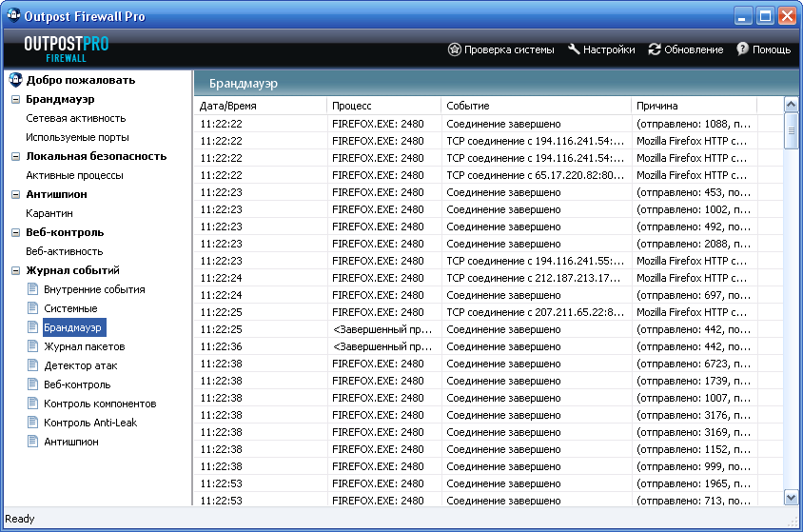This screenshot has height=532, width=803.
Task: Open Журнал пакетов log
Action: point(85,346)
